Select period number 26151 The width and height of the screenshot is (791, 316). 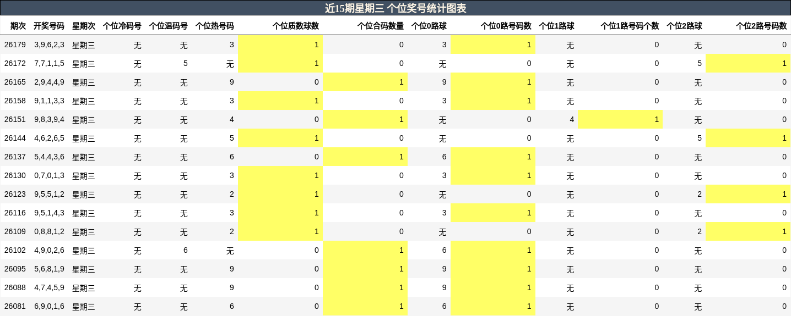[x=15, y=119]
